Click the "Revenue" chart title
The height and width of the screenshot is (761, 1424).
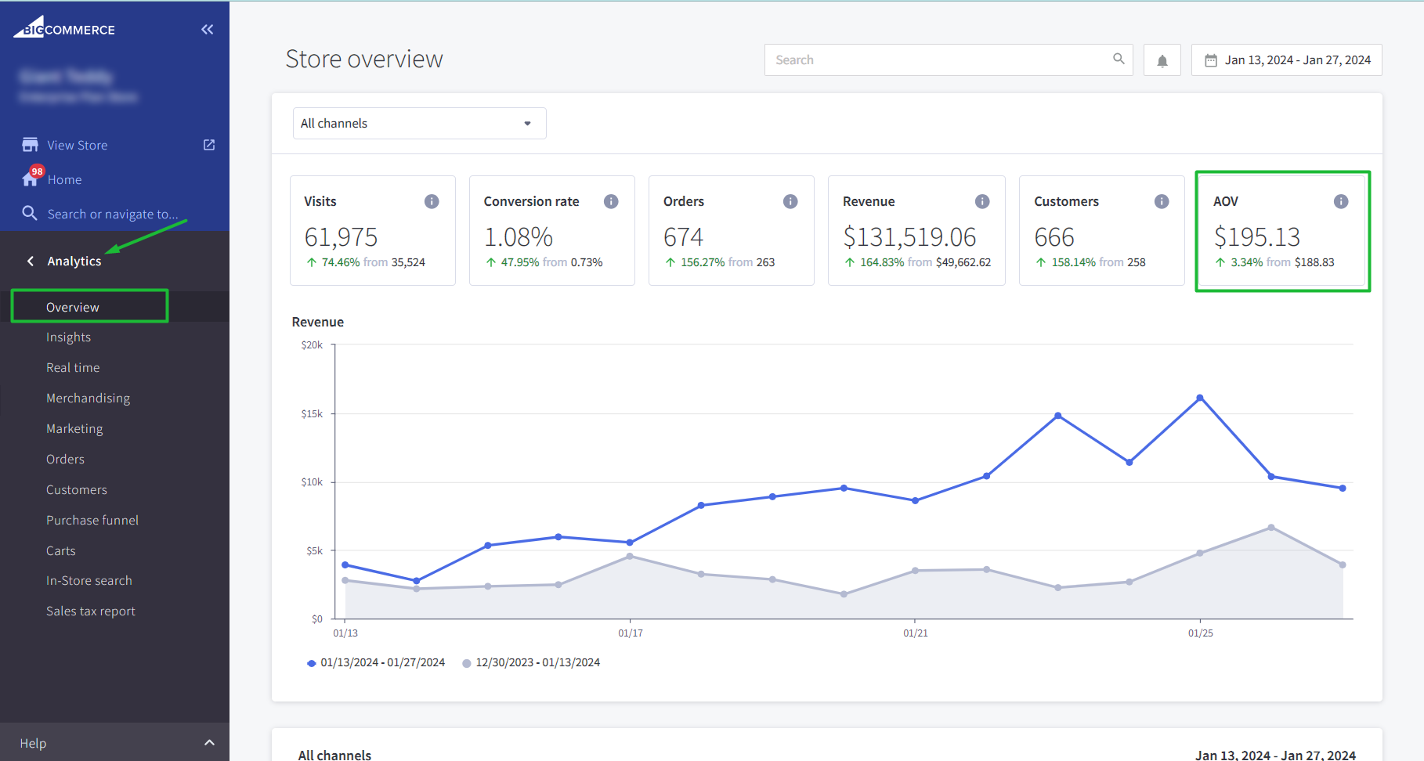click(x=318, y=322)
